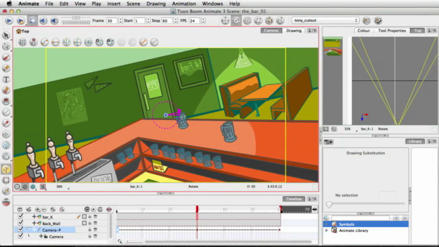
Task: Open the File menu
Action: point(49,3)
